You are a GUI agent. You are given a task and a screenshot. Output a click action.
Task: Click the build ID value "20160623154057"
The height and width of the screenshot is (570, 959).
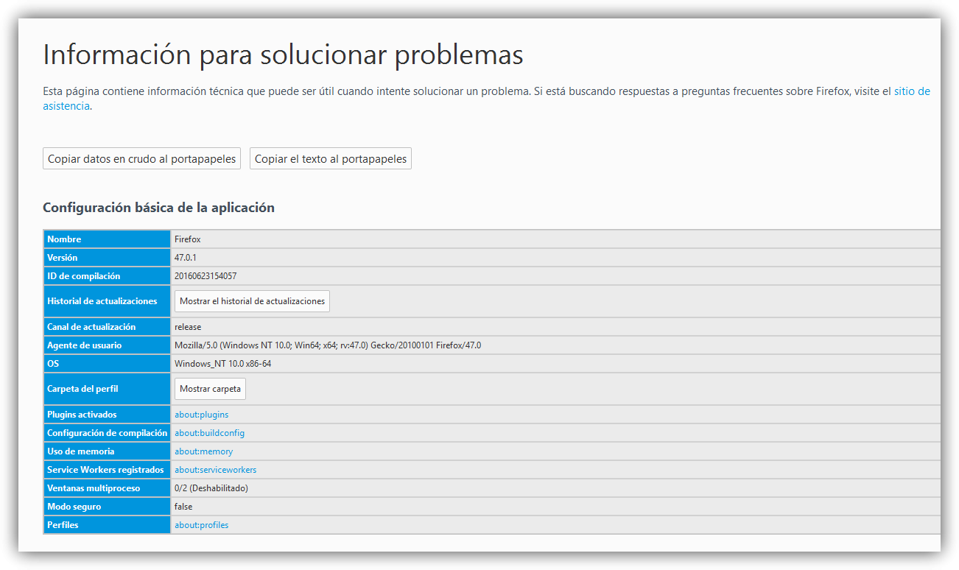[x=205, y=276]
